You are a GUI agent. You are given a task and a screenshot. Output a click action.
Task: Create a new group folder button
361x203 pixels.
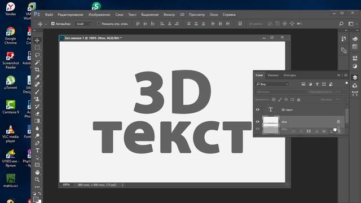coord(324,131)
